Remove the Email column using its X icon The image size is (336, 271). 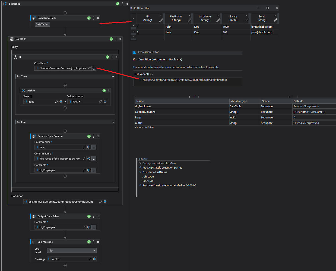[x=275, y=15]
